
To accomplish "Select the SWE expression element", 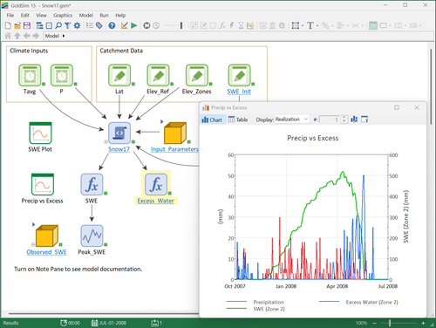I will point(92,184).
